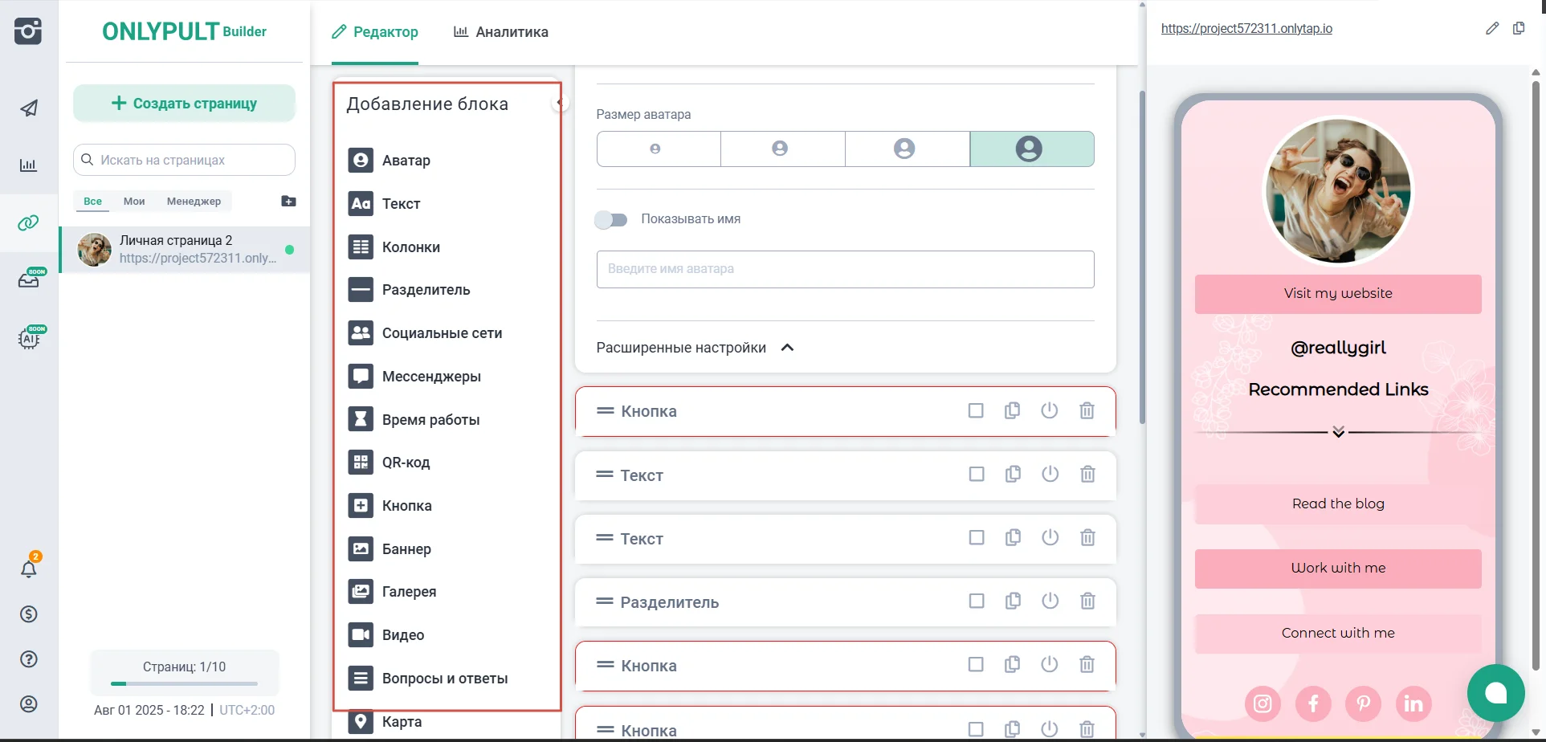Add a Кнопка block from the block list

pyautogui.click(x=390, y=506)
